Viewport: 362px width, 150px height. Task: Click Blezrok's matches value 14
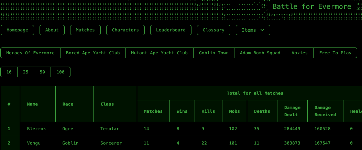coord(146,129)
